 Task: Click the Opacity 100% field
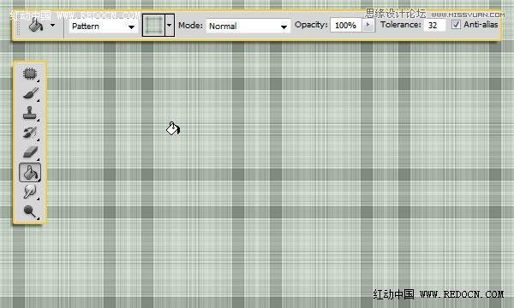point(346,25)
